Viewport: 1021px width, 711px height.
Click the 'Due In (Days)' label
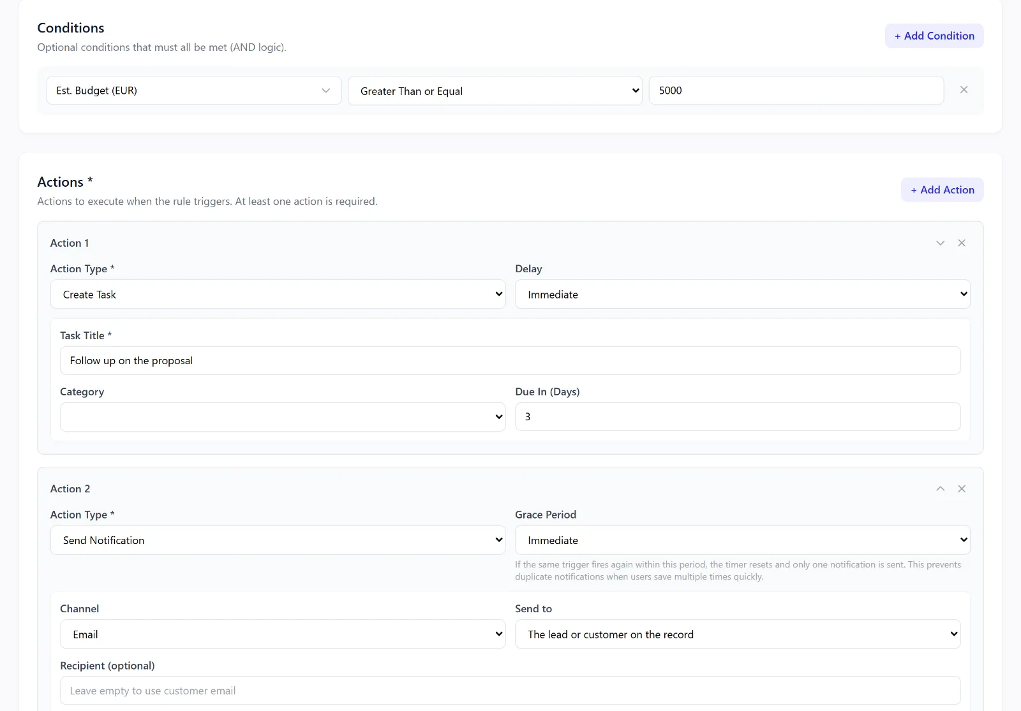pos(548,392)
